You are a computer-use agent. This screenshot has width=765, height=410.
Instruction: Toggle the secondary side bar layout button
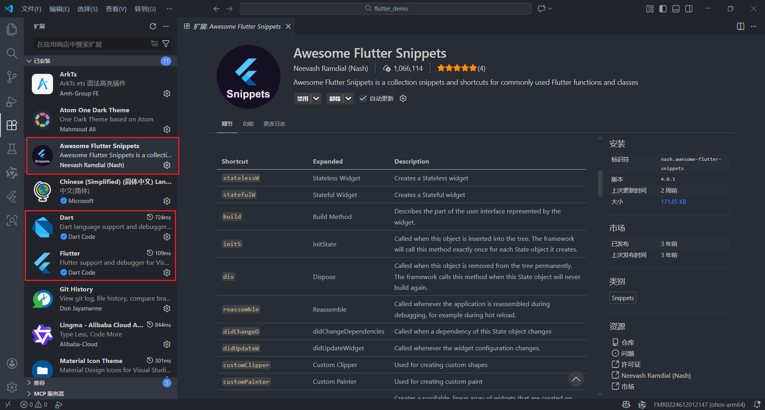(x=689, y=9)
